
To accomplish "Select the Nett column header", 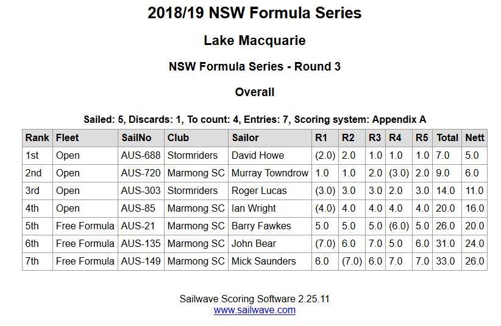I will 475,138.
